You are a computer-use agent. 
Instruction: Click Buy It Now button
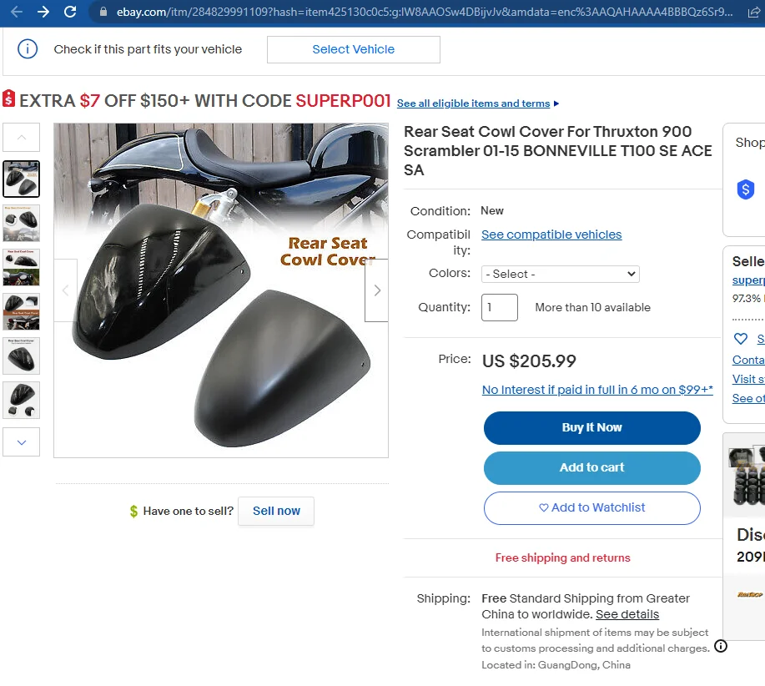(x=591, y=428)
